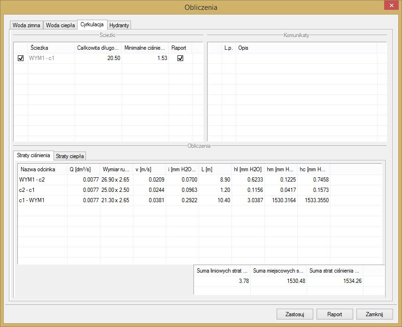Click minimum pressure value 1.53
Image resolution: width=402 pixels, height=327 pixels.
tap(162, 58)
